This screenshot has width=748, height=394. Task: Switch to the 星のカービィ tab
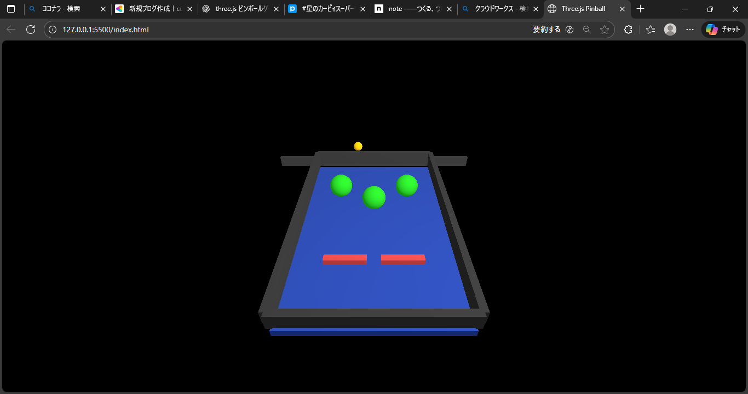click(324, 9)
